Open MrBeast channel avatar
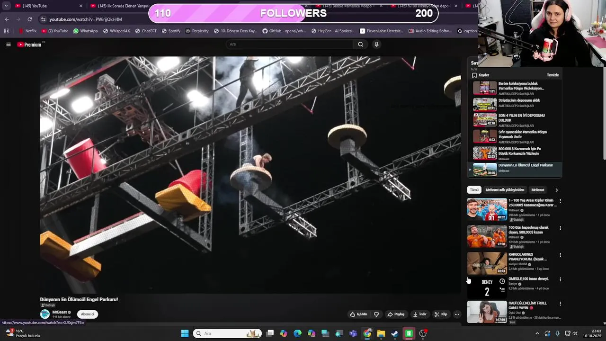This screenshot has height=341, width=606. 45,314
